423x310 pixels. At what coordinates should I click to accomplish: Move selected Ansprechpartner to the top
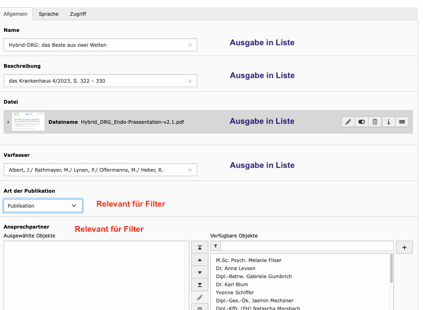click(x=199, y=248)
